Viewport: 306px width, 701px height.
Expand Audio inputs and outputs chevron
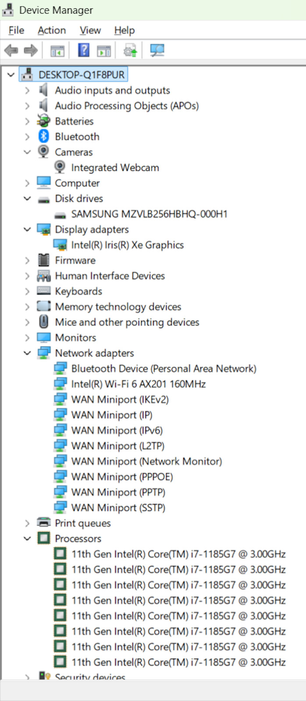[x=27, y=90]
